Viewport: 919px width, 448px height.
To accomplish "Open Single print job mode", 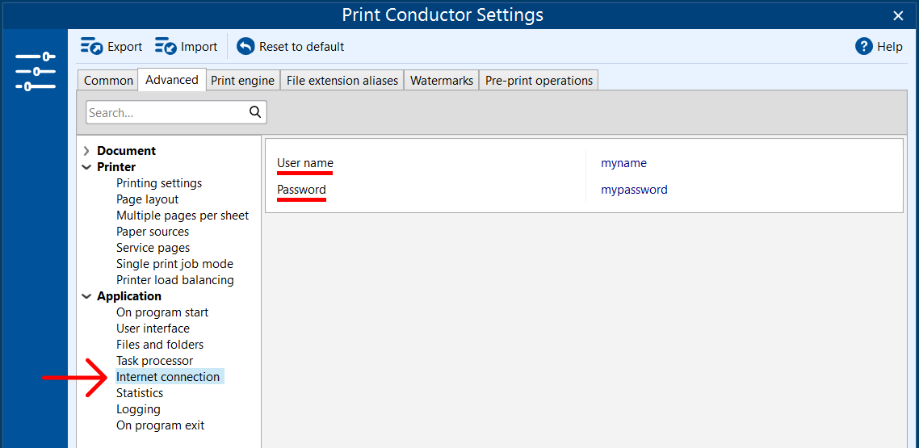I will pyautogui.click(x=174, y=264).
